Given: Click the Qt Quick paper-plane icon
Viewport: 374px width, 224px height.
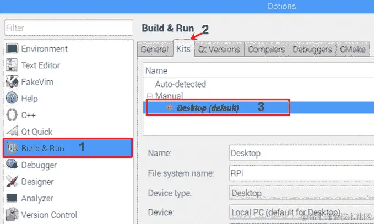Looking at the screenshot, I should click(x=12, y=132).
